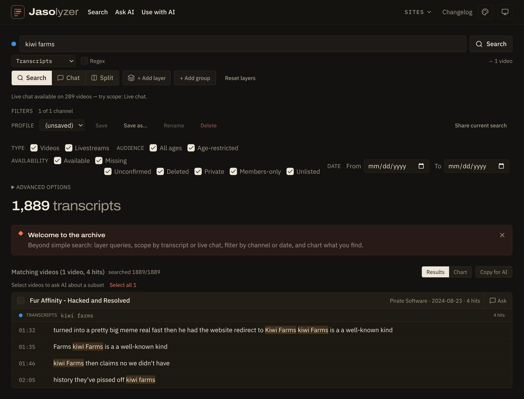Uncheck the Livestreams checkbox
Screen dimensions: 524x399
[x=69, y=148]
